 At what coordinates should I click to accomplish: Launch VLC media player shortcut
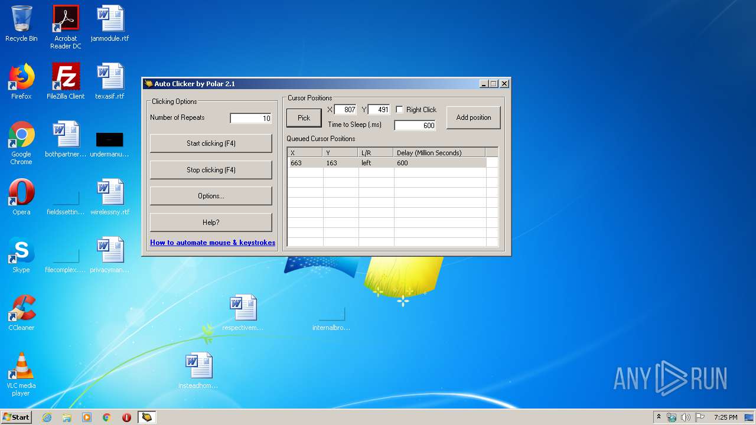tap(21, 374)
